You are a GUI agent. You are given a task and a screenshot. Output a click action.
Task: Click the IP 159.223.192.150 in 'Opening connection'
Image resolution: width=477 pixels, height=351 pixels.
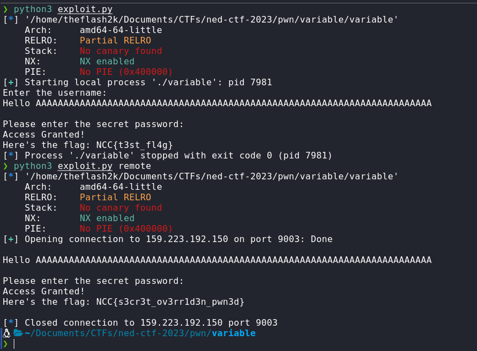(x=187, y=239)
